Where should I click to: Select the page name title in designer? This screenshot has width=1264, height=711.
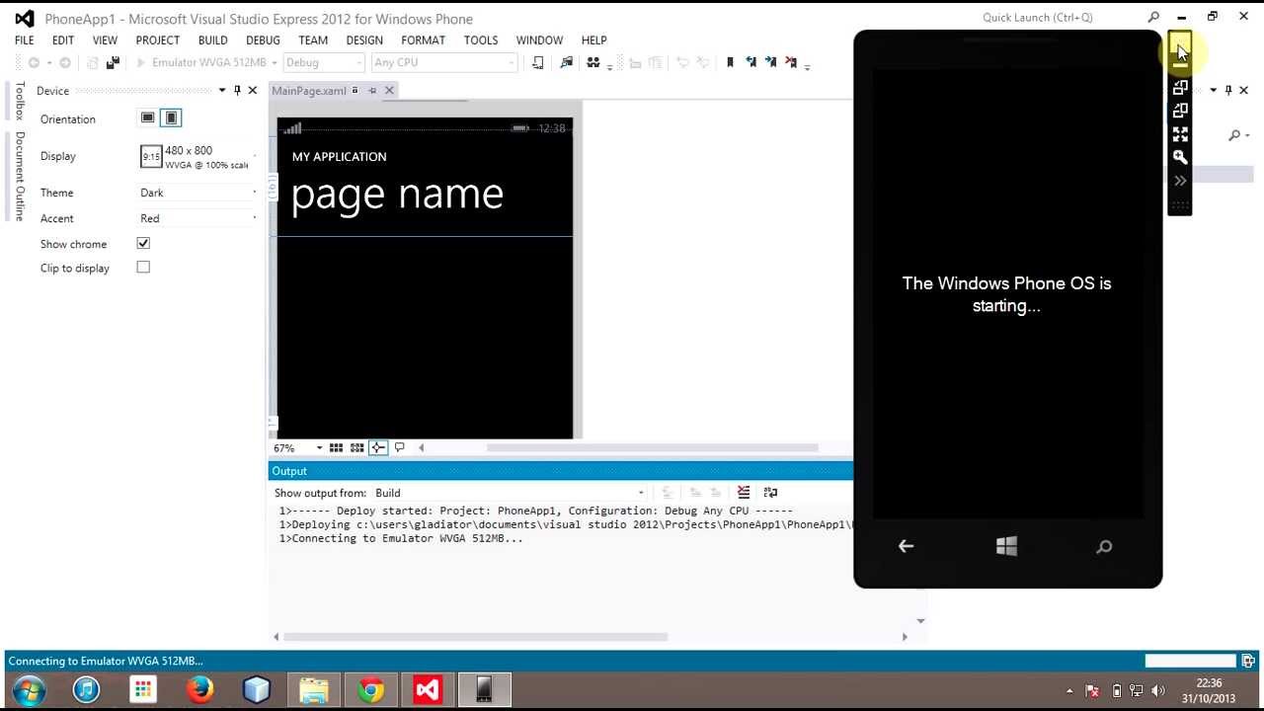click(397, 195)
